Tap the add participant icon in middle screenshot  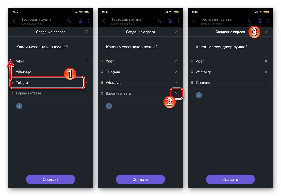pyautogui.click(x=170, y=21)
